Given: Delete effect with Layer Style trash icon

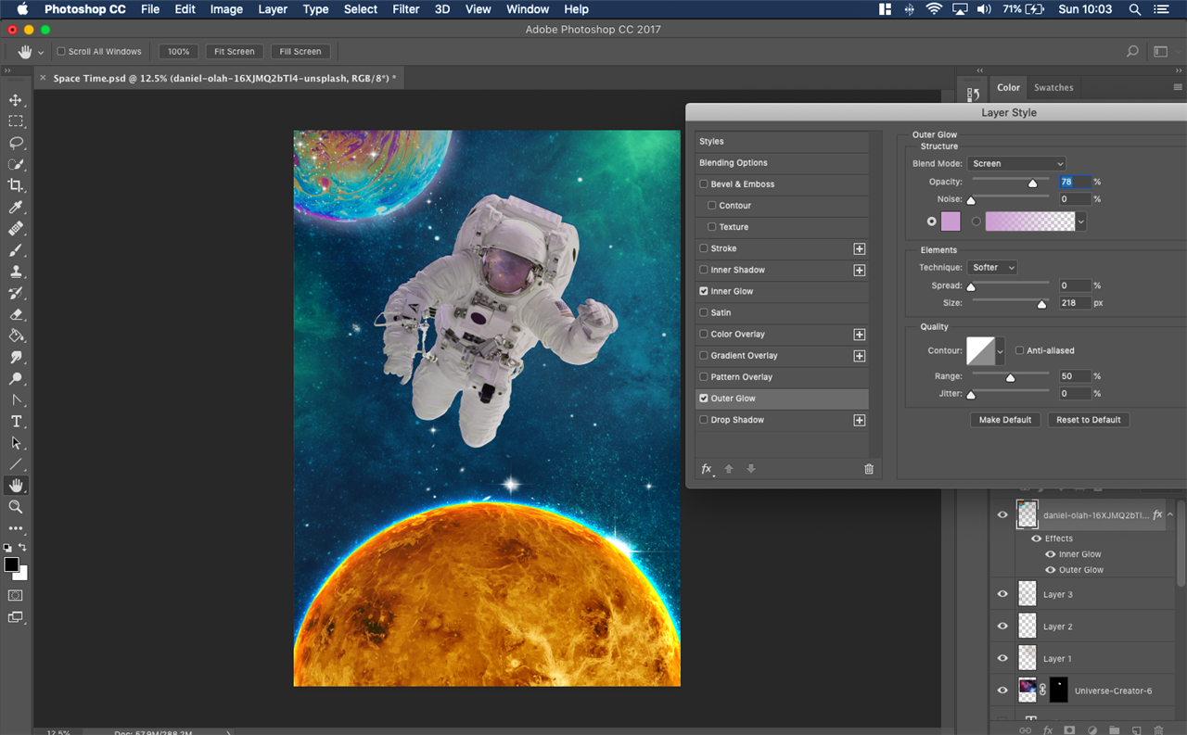Looking at the screenshot, I should (x=869, y=469).
